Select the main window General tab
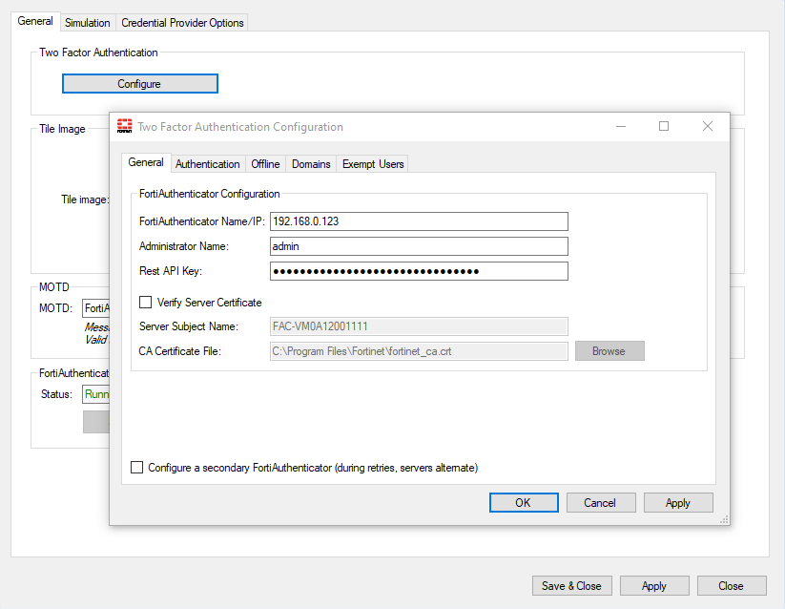The width and height of the screenshot is (785, 609). pyautogui.click(x=35, y=21)
